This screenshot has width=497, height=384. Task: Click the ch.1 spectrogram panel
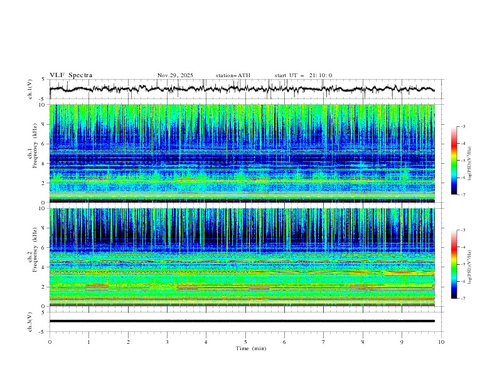[242, 153]
